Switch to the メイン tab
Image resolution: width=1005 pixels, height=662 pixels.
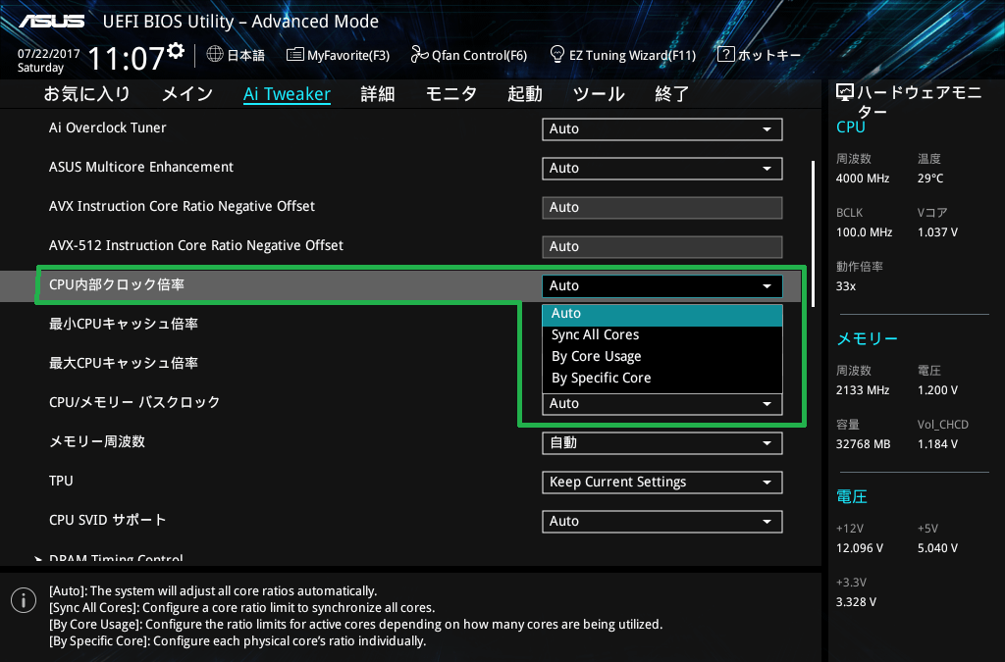187,94
